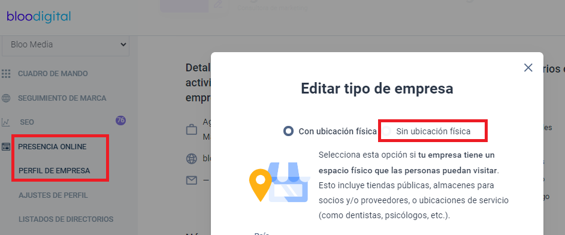Click the SEO chart icon

[x=6, y=122]
